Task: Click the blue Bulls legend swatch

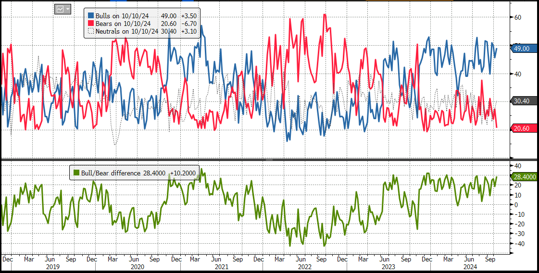Action: (x=91, y=15)
